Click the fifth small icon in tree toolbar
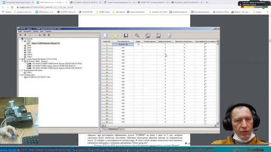 pyautogui.click(x=40, y=35)
